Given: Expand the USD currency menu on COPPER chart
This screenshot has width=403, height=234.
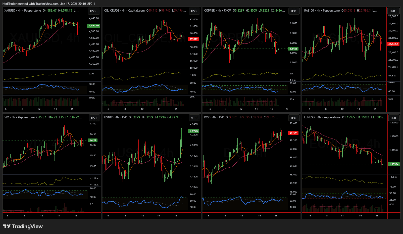Looking at the screenshot, I should [x=293, y=11].
